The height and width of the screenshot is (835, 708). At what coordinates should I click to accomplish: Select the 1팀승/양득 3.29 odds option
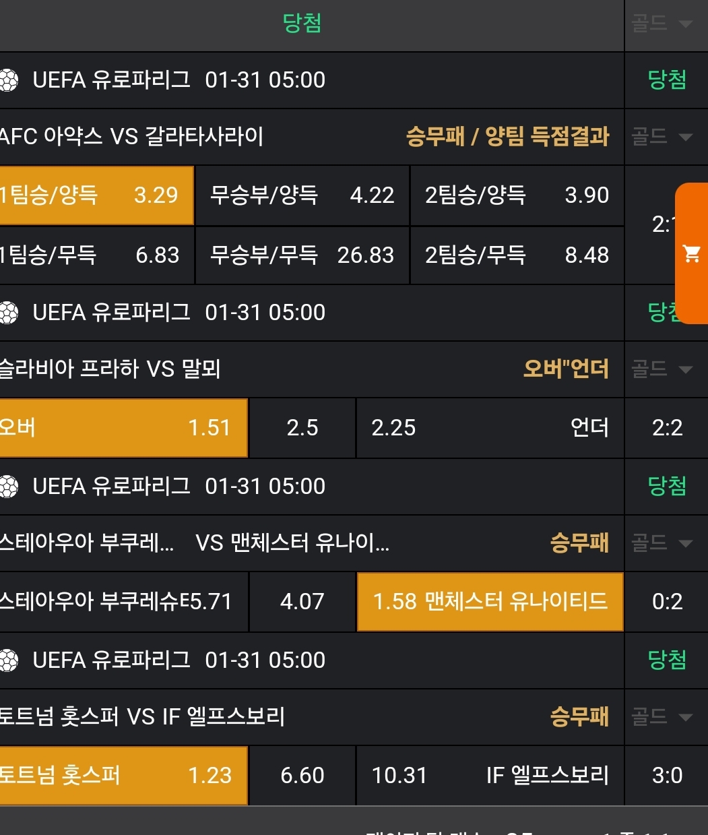pyautogui.click(x=96, y=195)
